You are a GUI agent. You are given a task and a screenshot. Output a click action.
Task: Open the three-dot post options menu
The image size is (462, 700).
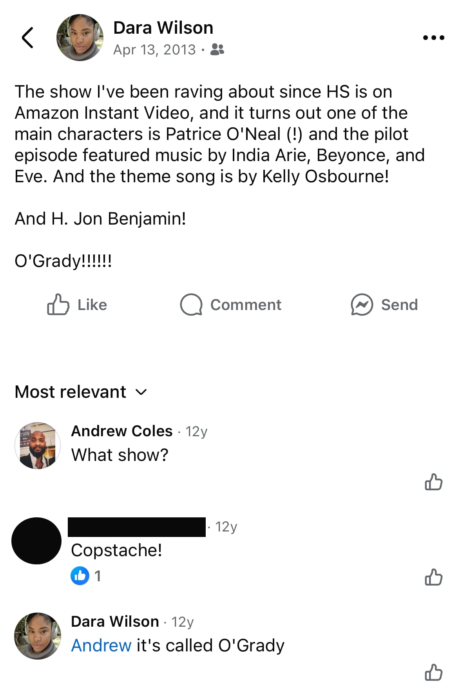pyautogui.click(x=433, y=38)
